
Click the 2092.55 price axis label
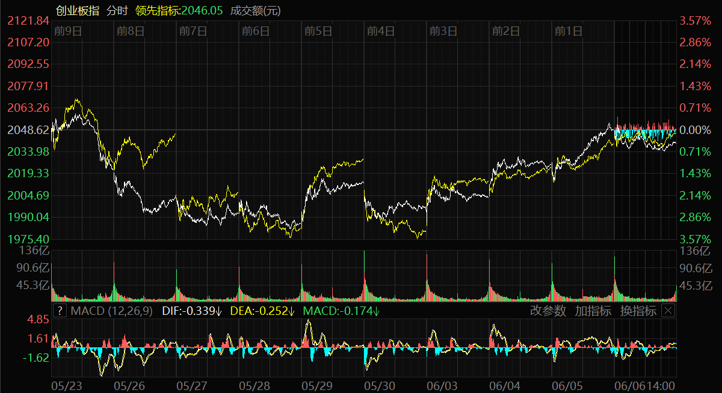(x=28, y=64)
